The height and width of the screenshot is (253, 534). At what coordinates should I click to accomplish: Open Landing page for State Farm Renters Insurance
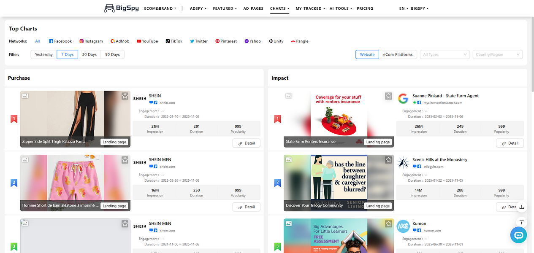point(378,142)
